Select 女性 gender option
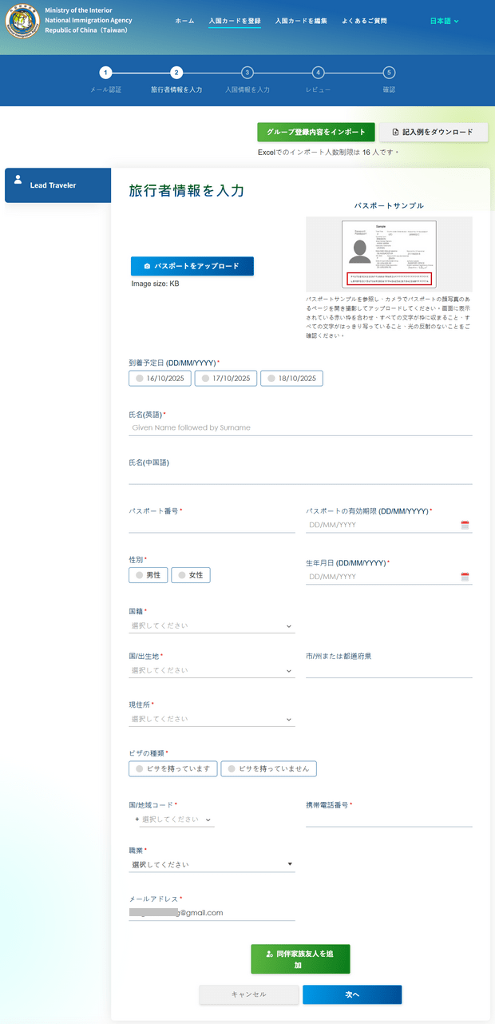 191,575
